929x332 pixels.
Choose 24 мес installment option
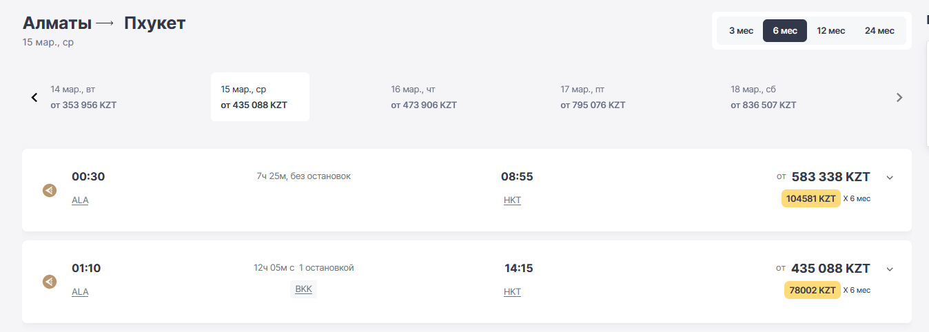point(879,31)
